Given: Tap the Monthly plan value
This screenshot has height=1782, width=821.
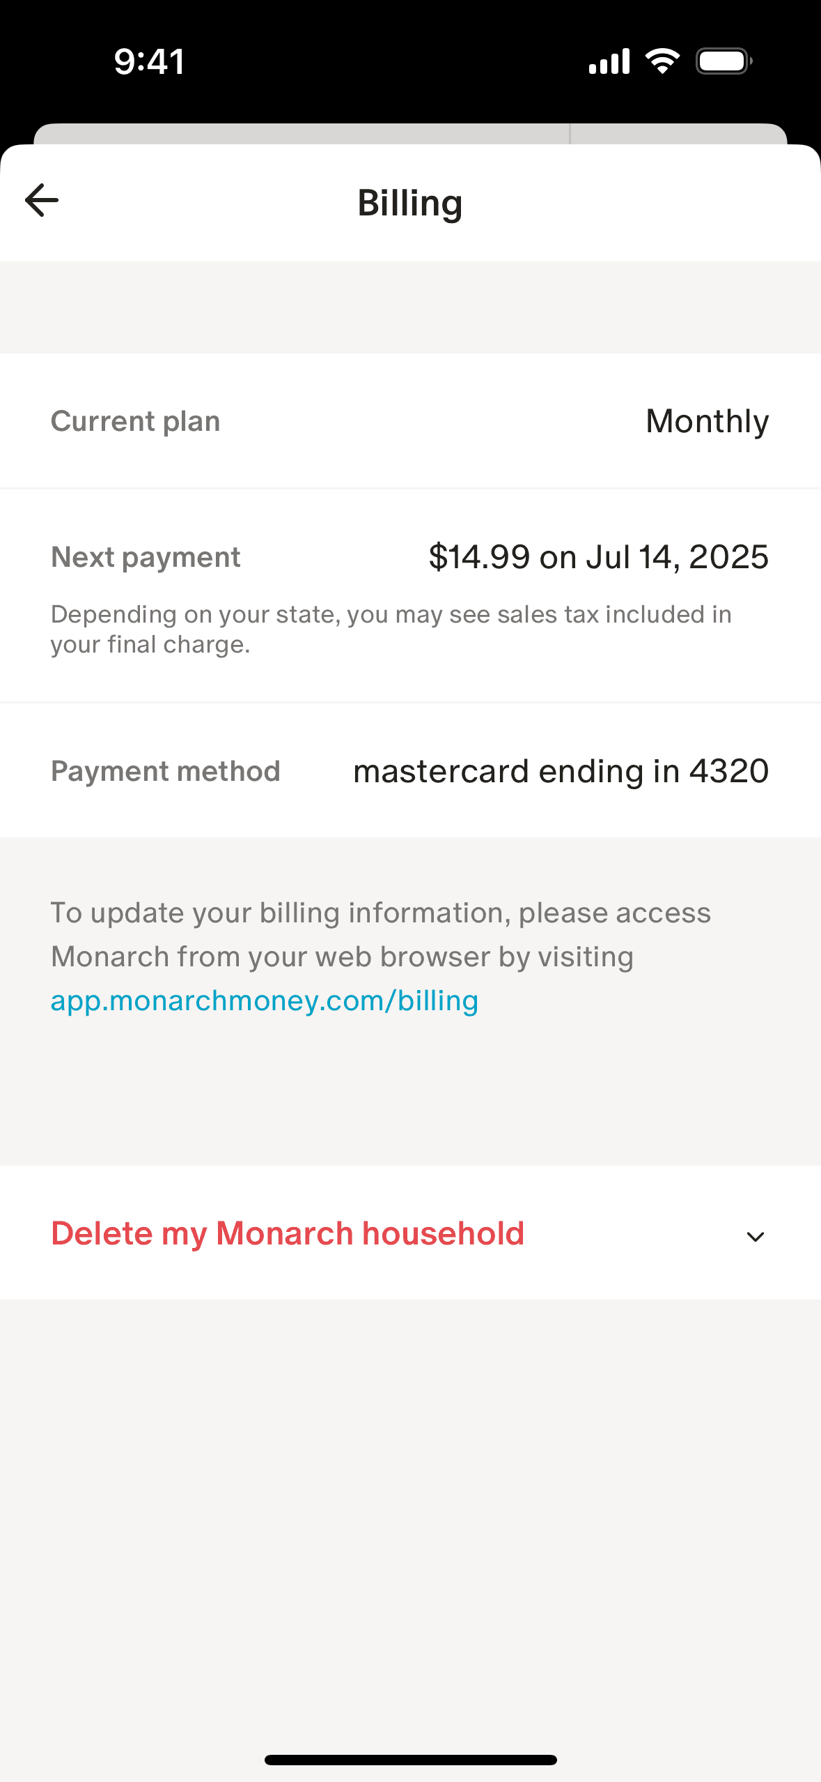Looking at the screenshot, I should point(707,421).
